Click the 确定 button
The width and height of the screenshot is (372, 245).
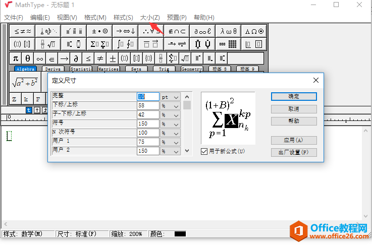click(294, 96)
